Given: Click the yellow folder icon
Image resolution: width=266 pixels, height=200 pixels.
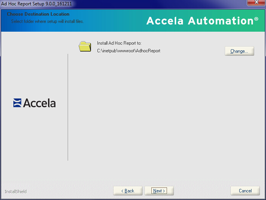Looking at the screenshot, I should coord(85,46).
